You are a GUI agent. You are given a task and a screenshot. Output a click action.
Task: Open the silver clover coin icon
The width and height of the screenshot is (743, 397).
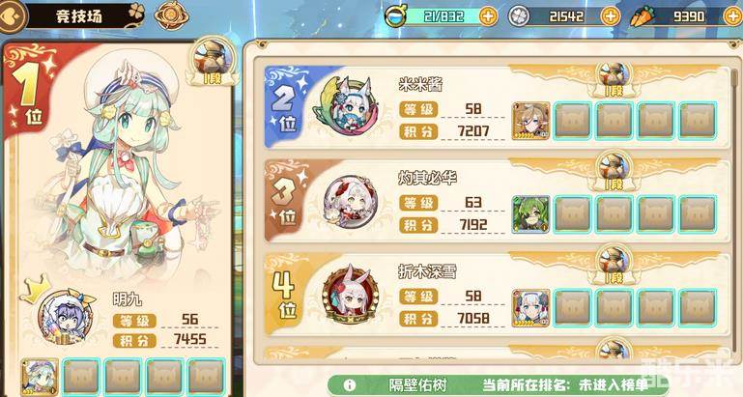(x=519, y=16)
